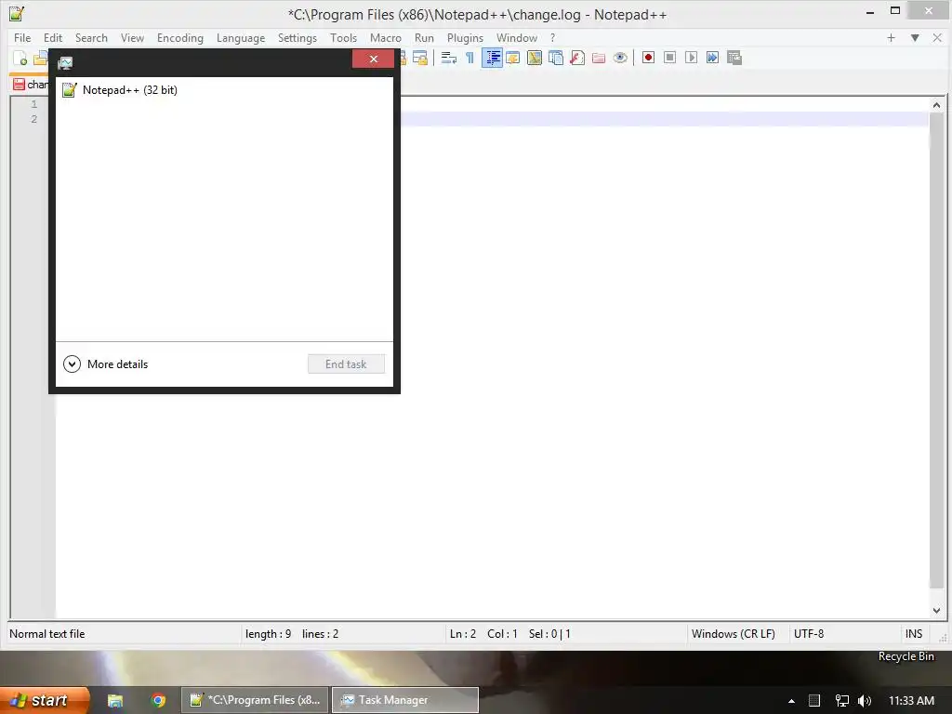952x714 pixels.
Task: Open the Run menu
Action: 424,37
